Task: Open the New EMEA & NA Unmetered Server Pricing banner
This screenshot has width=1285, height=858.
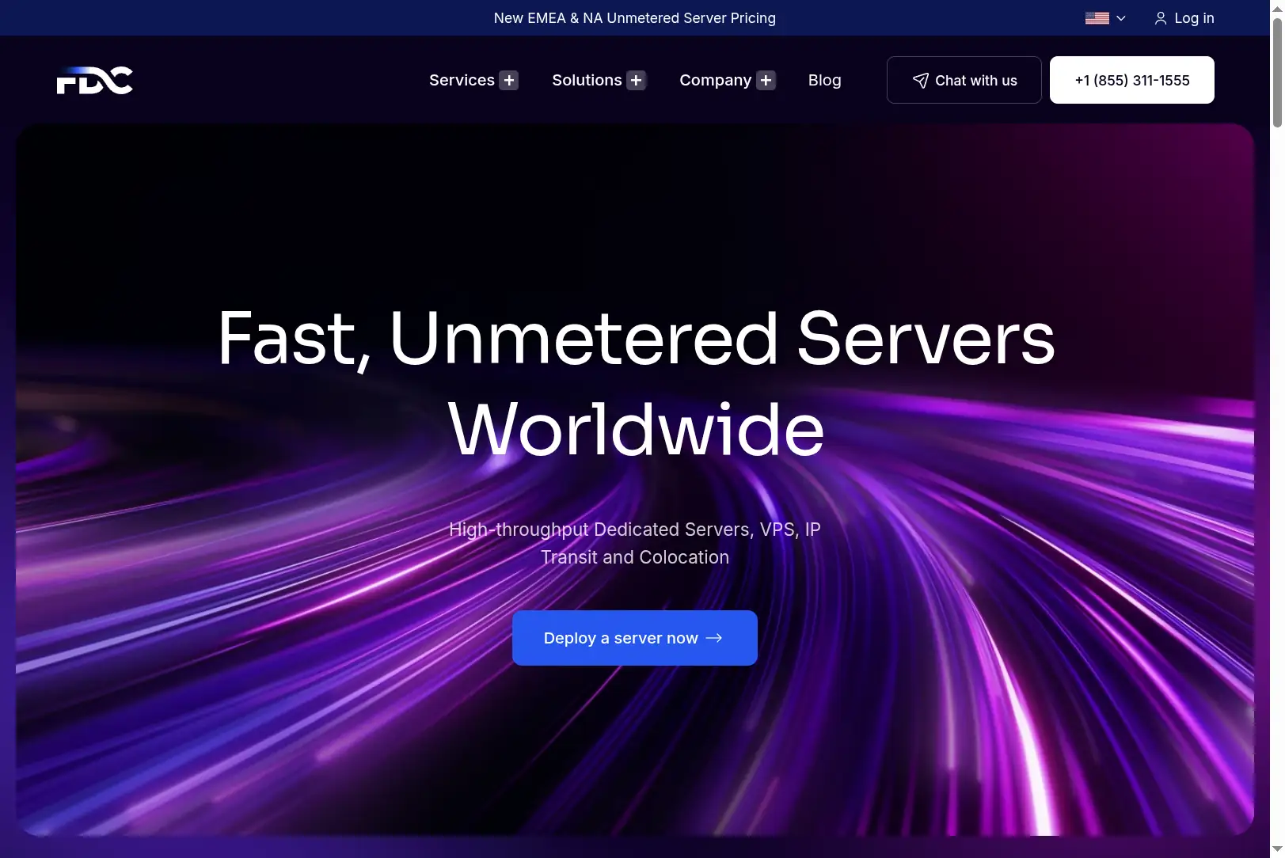Action: (634, 18)
